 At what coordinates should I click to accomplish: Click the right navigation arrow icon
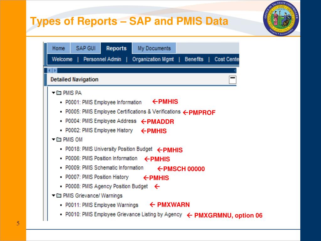click(x=55, y=71)
